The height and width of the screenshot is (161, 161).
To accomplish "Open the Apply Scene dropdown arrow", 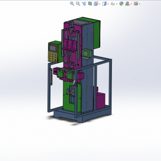I will [x=131, y=4].
